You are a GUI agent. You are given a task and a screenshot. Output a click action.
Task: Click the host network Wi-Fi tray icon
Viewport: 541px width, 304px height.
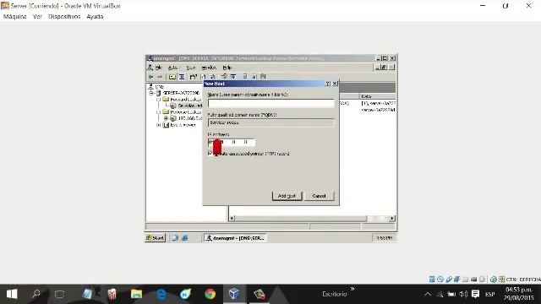(x=440, y=294)
